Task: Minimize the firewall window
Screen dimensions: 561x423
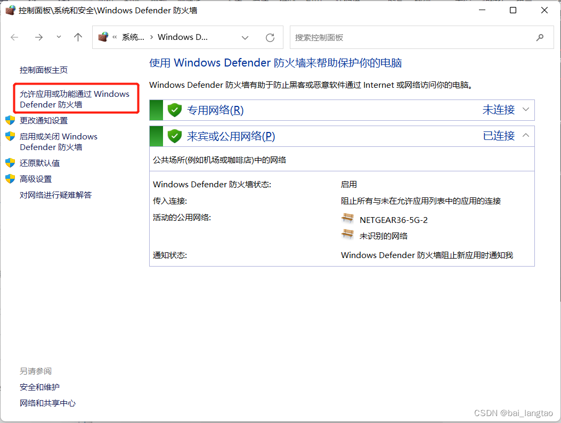Action: (x=482, y=10)
